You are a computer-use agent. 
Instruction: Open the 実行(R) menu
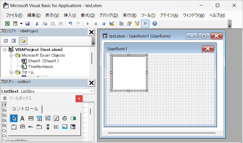pyautogui.click(x=130, y=15)
